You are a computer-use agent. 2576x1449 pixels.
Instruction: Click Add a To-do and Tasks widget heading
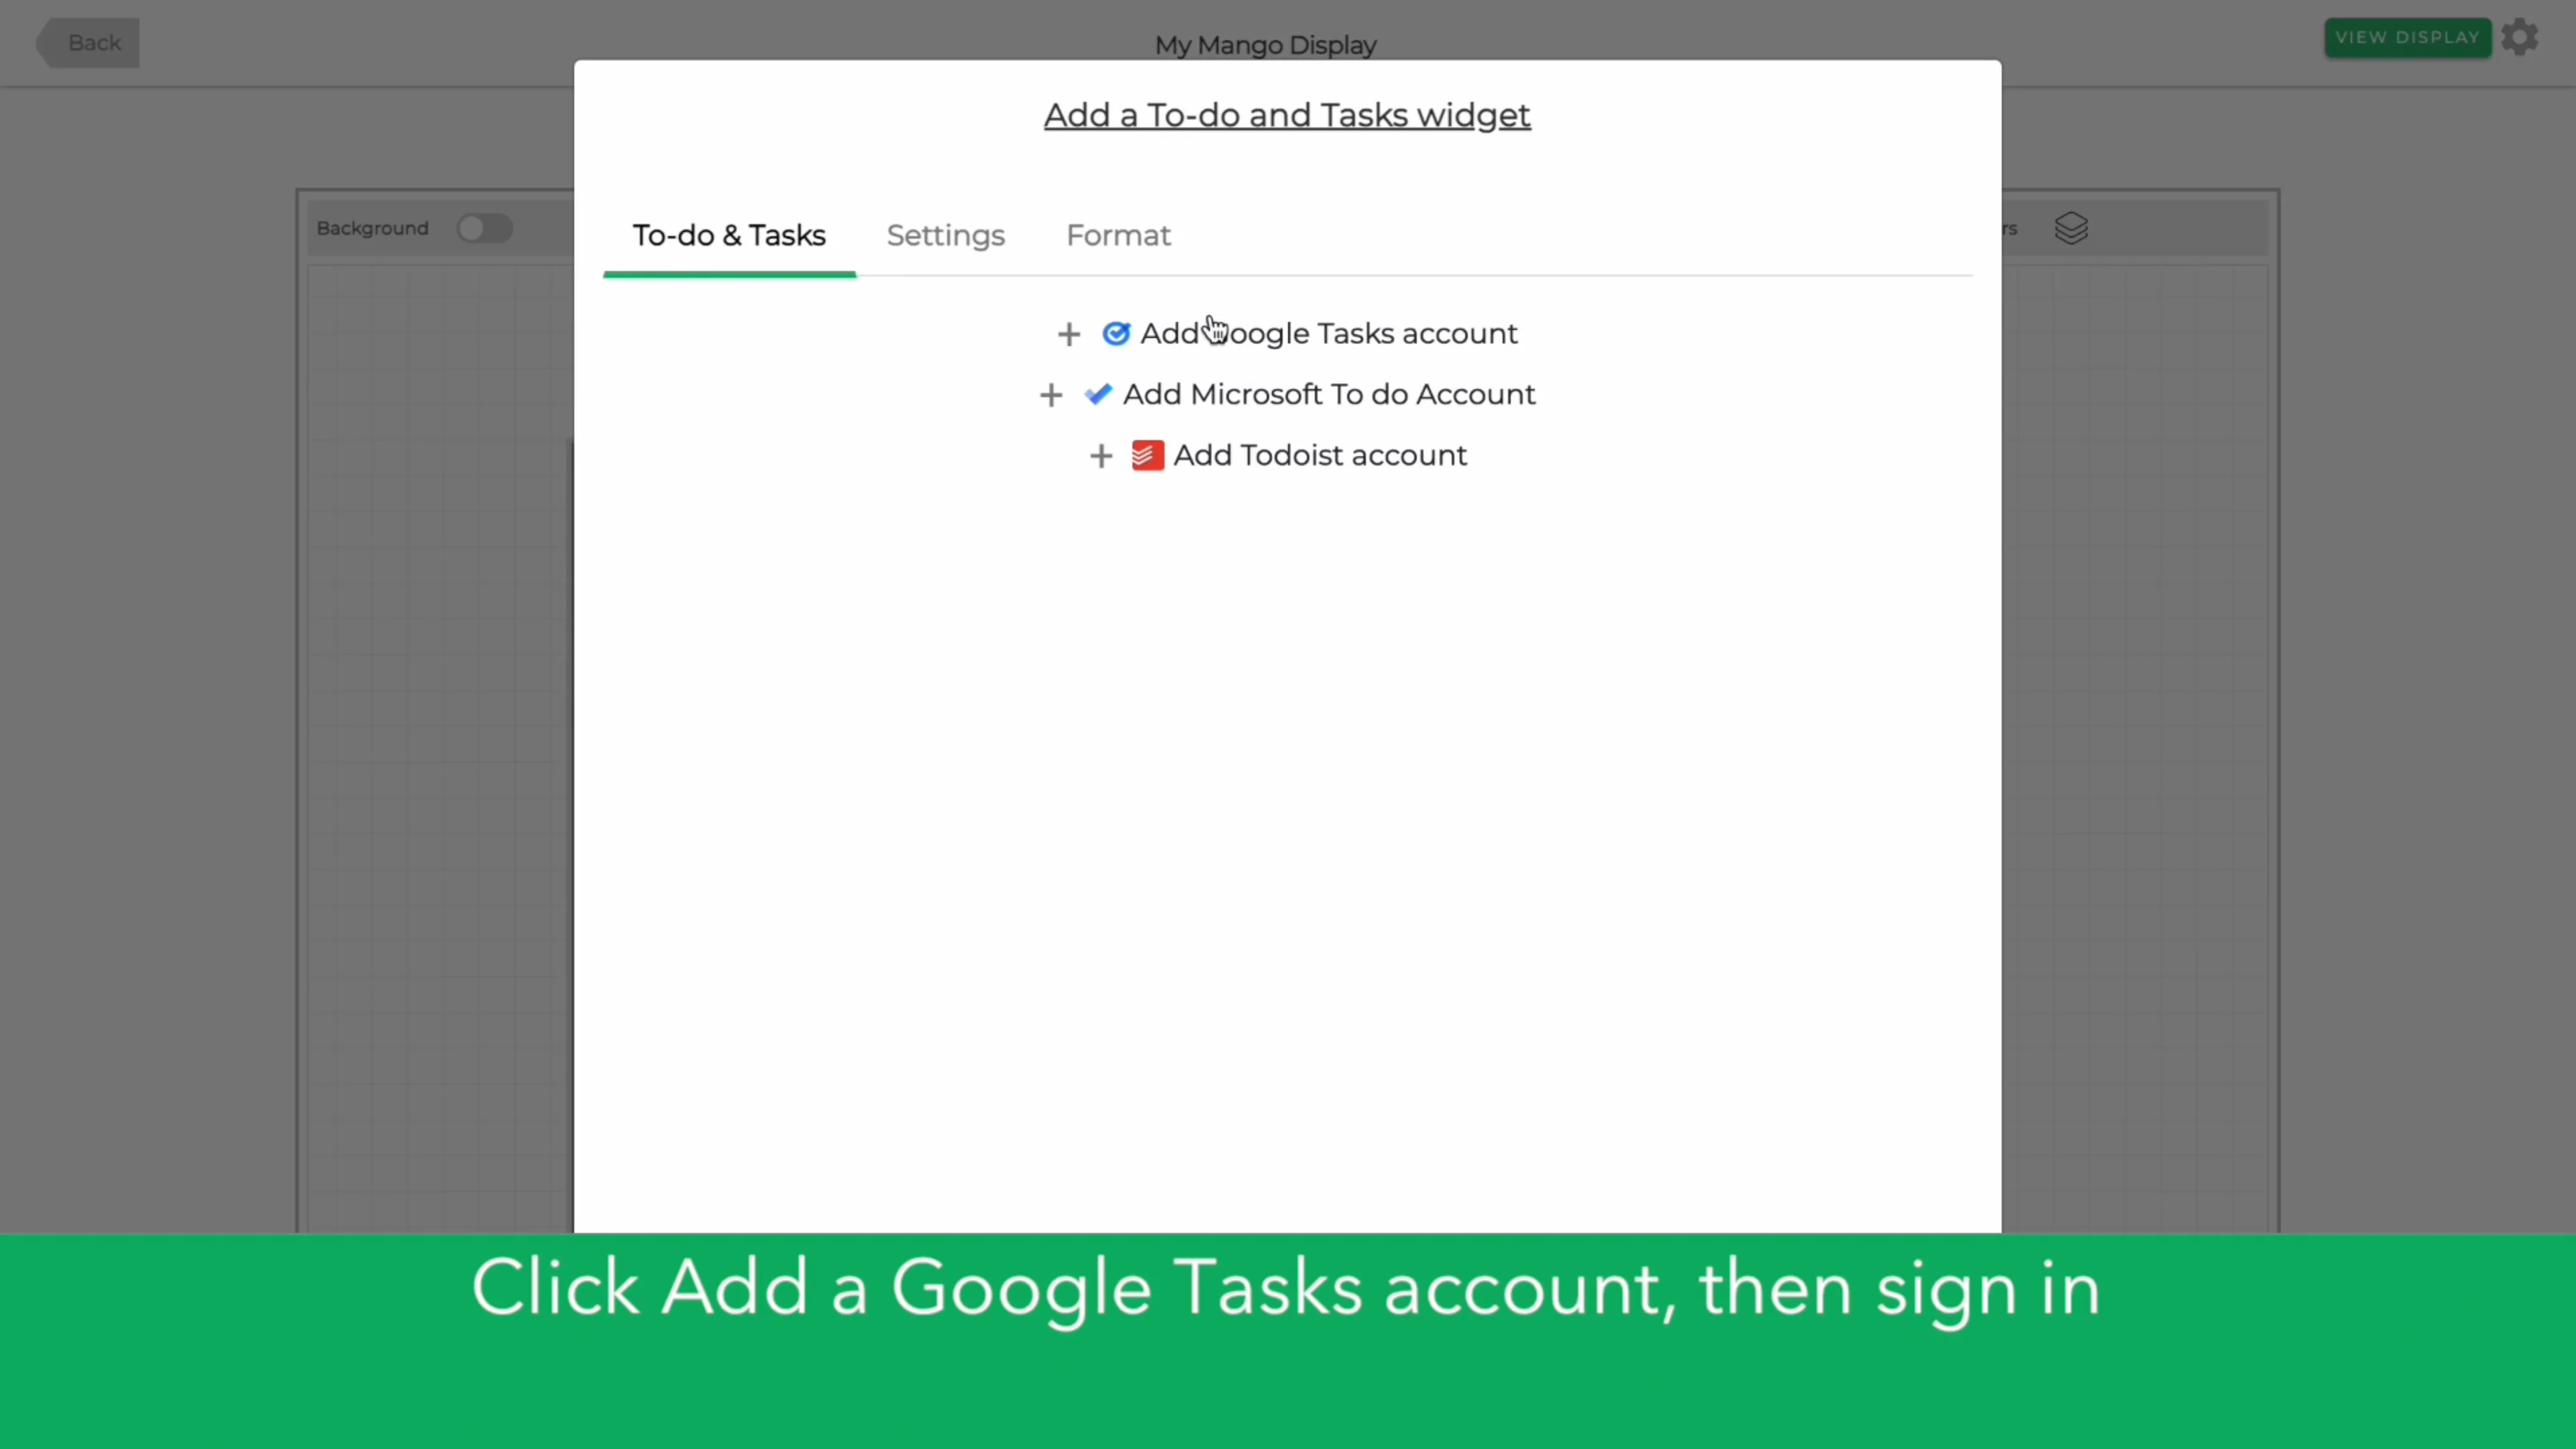click(1286, 116)
